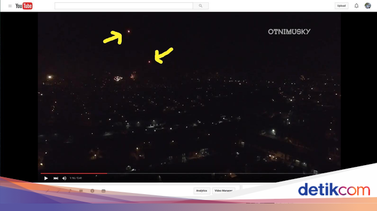
Task: Mute the video volume
Action: tap(64, 178)
